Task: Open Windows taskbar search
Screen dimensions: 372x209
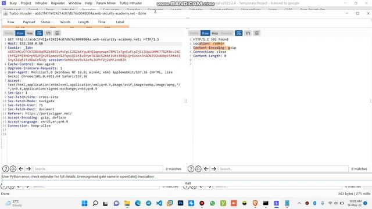Action: coord(95,203)
